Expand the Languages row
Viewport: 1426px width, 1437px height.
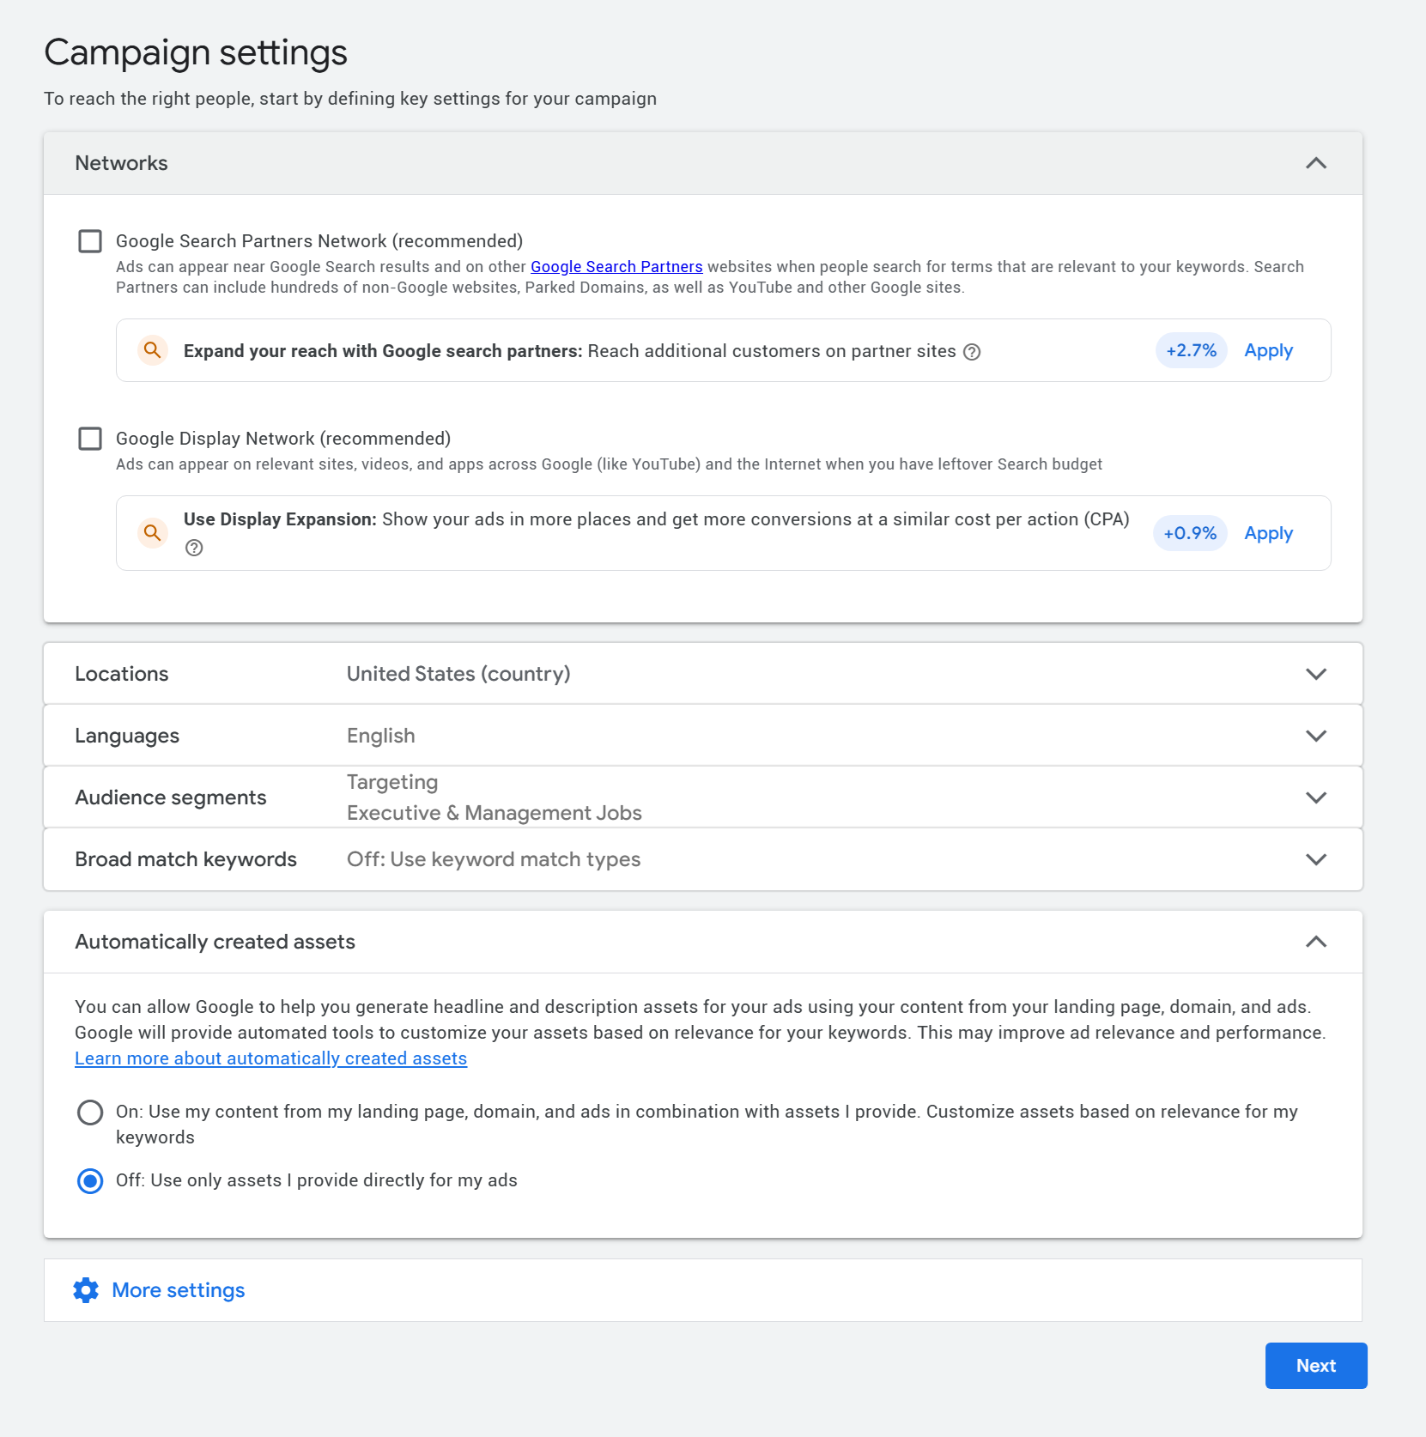pyautogui.click(x=1316, y=736)
